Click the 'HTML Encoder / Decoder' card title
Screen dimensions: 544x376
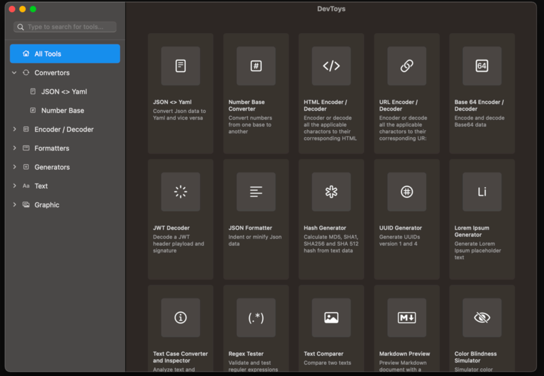click(326, 105)
